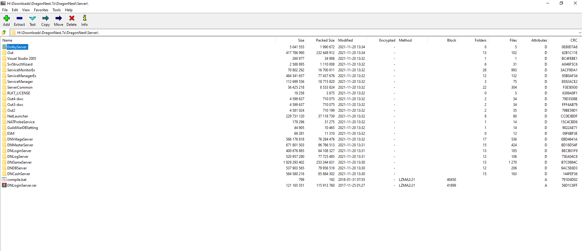Open the Tools menu
Viewport: 582px width, 251px height.
[x=56, y=10]
